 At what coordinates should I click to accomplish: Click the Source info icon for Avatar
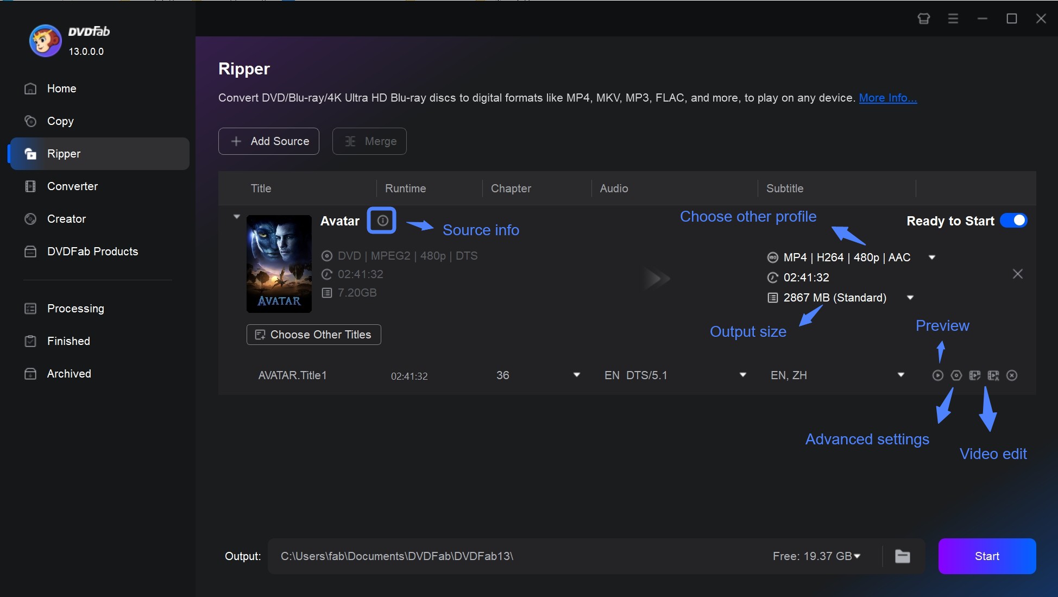click(381, 219)
